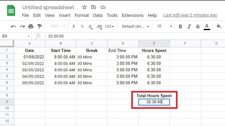
Task: Open the File menu
Action: (25, 15)
